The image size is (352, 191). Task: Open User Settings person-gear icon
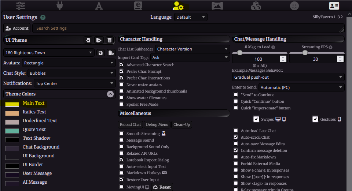point(178,6)
